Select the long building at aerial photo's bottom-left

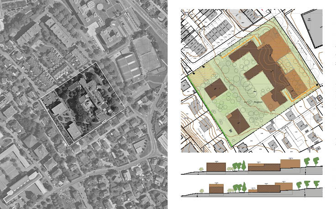pyautogui.click(x=22, y=187)
